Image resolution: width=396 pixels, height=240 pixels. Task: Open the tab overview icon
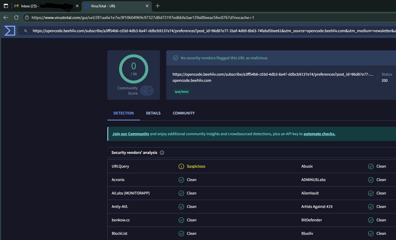(6, 6)
